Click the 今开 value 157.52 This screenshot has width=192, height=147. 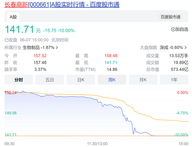(x=40, y=56)
